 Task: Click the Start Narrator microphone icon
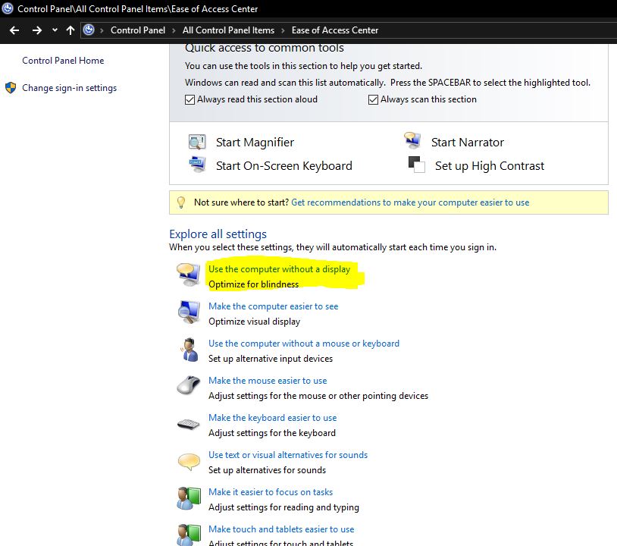pyautogui.click(x=412, y=141)
